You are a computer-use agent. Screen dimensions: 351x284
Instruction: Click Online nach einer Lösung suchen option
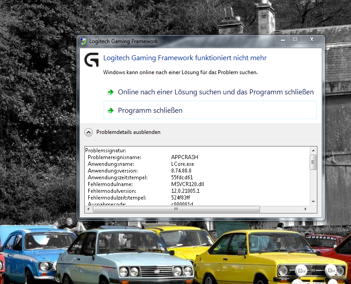point(210,92)
